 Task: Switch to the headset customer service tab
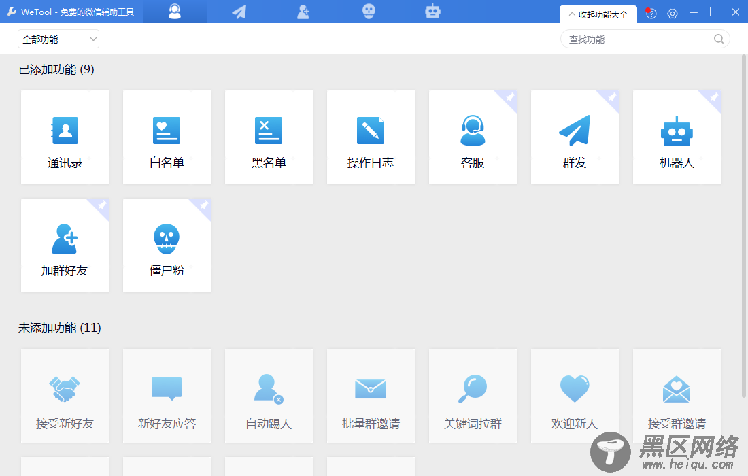click(x=175, y=12)
